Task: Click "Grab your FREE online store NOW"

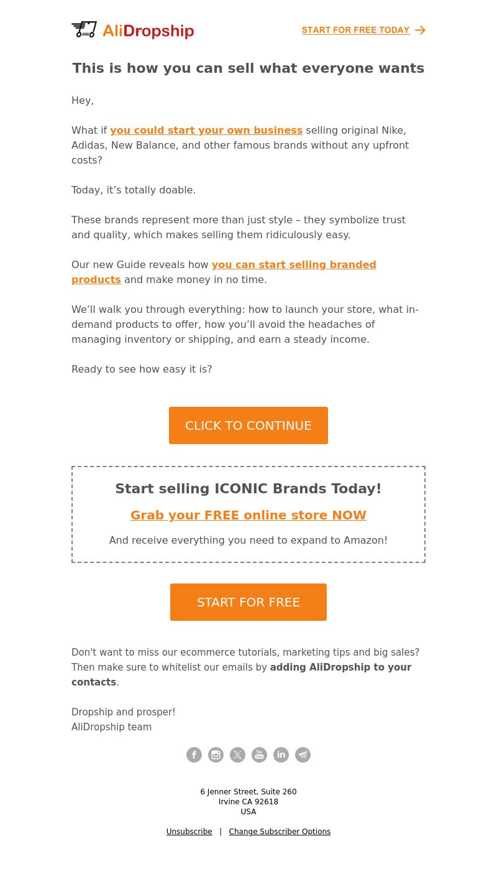Action: 248,515
